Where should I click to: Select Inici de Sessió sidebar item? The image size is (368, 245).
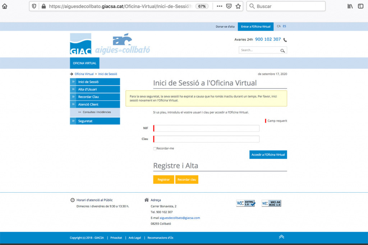[x=95, y=82]
